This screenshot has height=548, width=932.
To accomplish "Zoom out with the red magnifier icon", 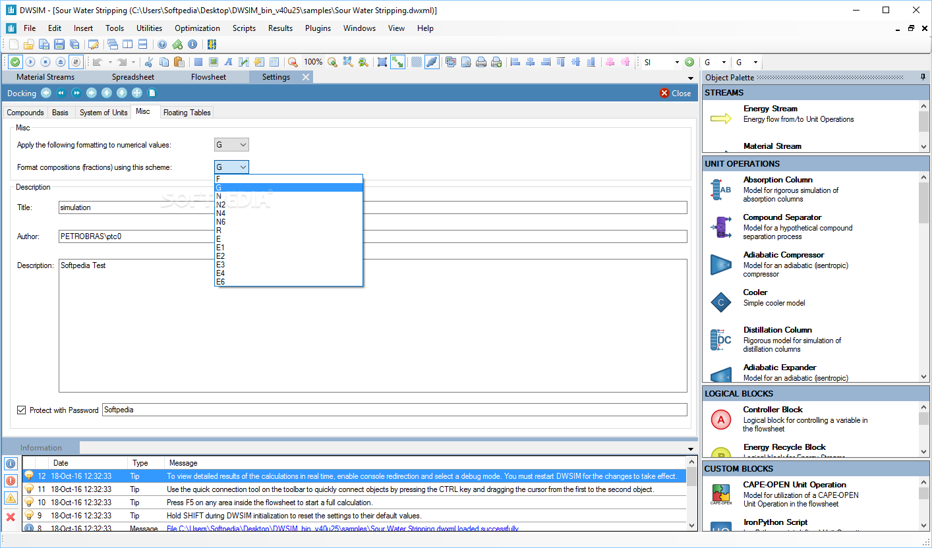I will coord(293,62).
